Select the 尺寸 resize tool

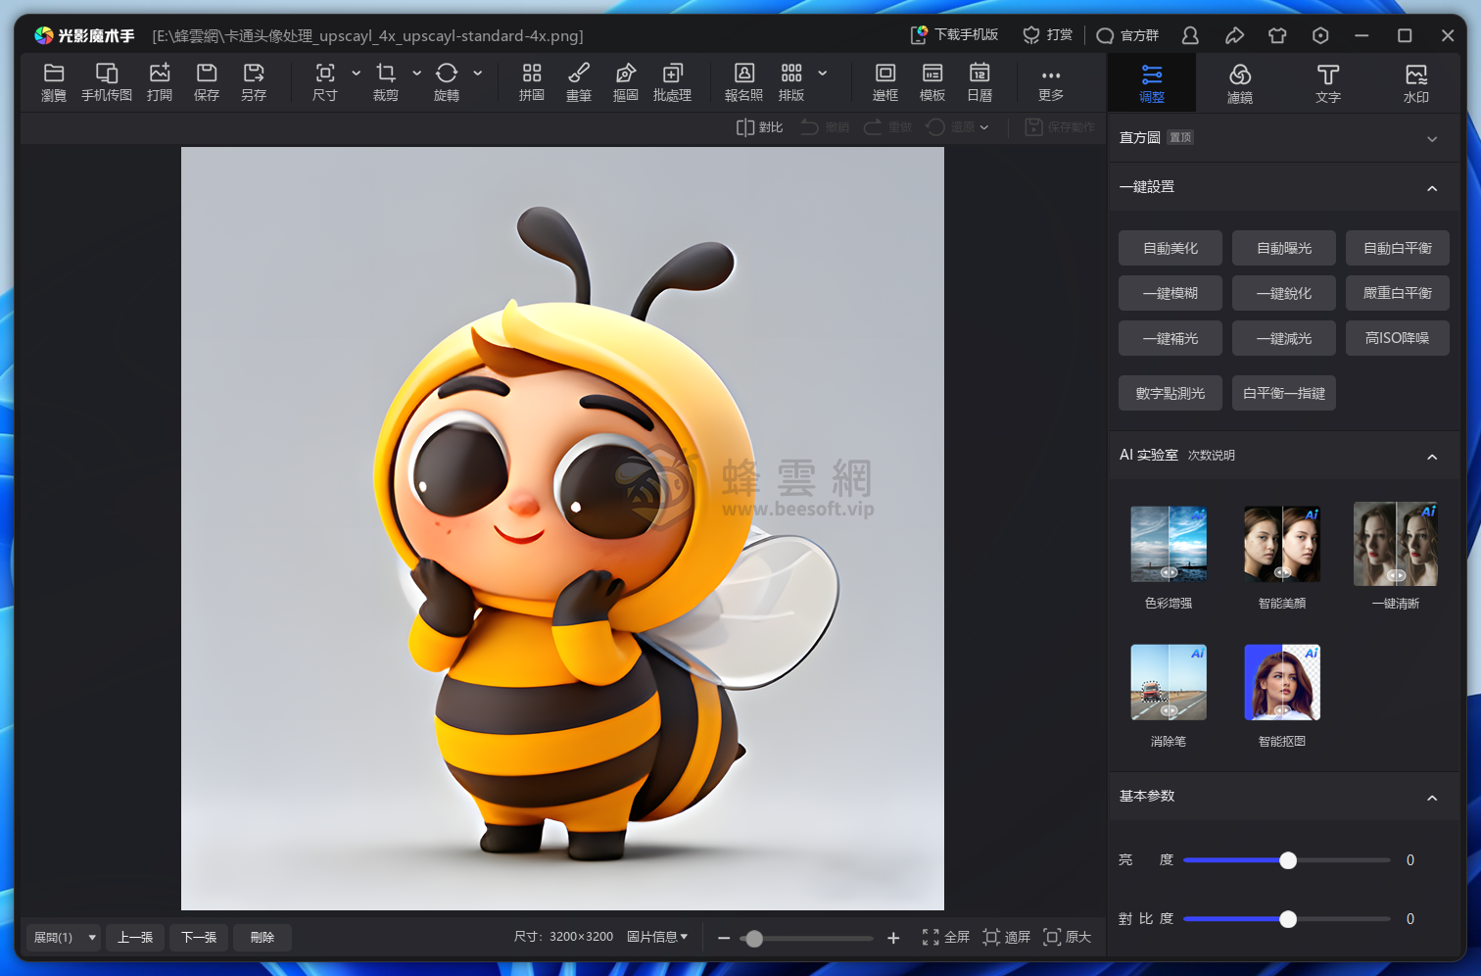325,82
